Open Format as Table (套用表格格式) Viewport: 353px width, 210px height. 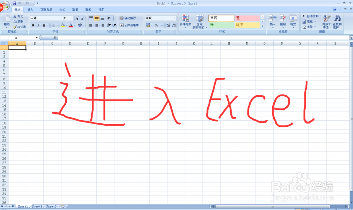(199, 22)
